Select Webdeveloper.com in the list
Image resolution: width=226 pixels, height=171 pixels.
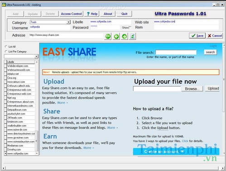21,66
